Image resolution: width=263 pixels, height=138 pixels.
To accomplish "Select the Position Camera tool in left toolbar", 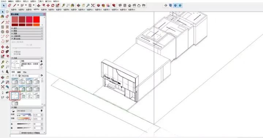I will (x=3, y=93).
